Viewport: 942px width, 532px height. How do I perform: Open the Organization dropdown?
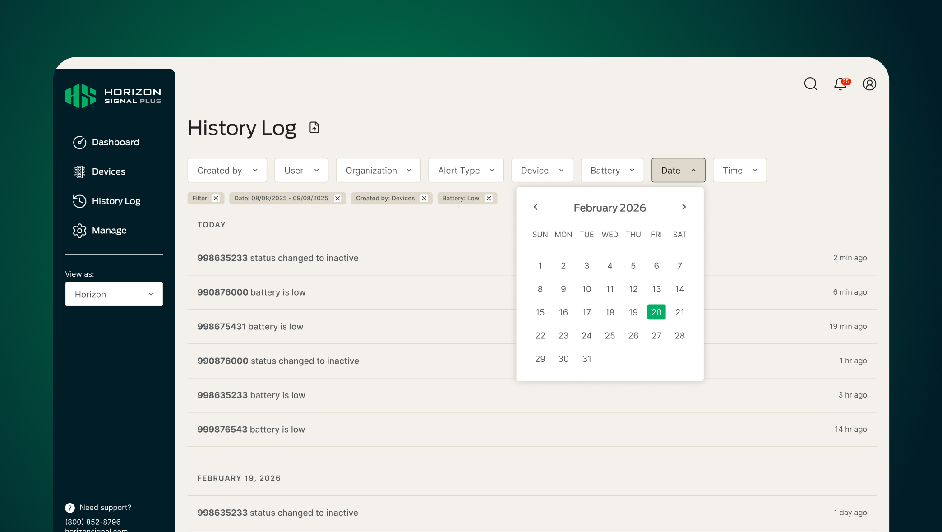[378, 170]
